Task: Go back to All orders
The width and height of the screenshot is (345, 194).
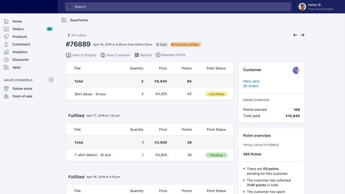Action: (x=77, y=35)
